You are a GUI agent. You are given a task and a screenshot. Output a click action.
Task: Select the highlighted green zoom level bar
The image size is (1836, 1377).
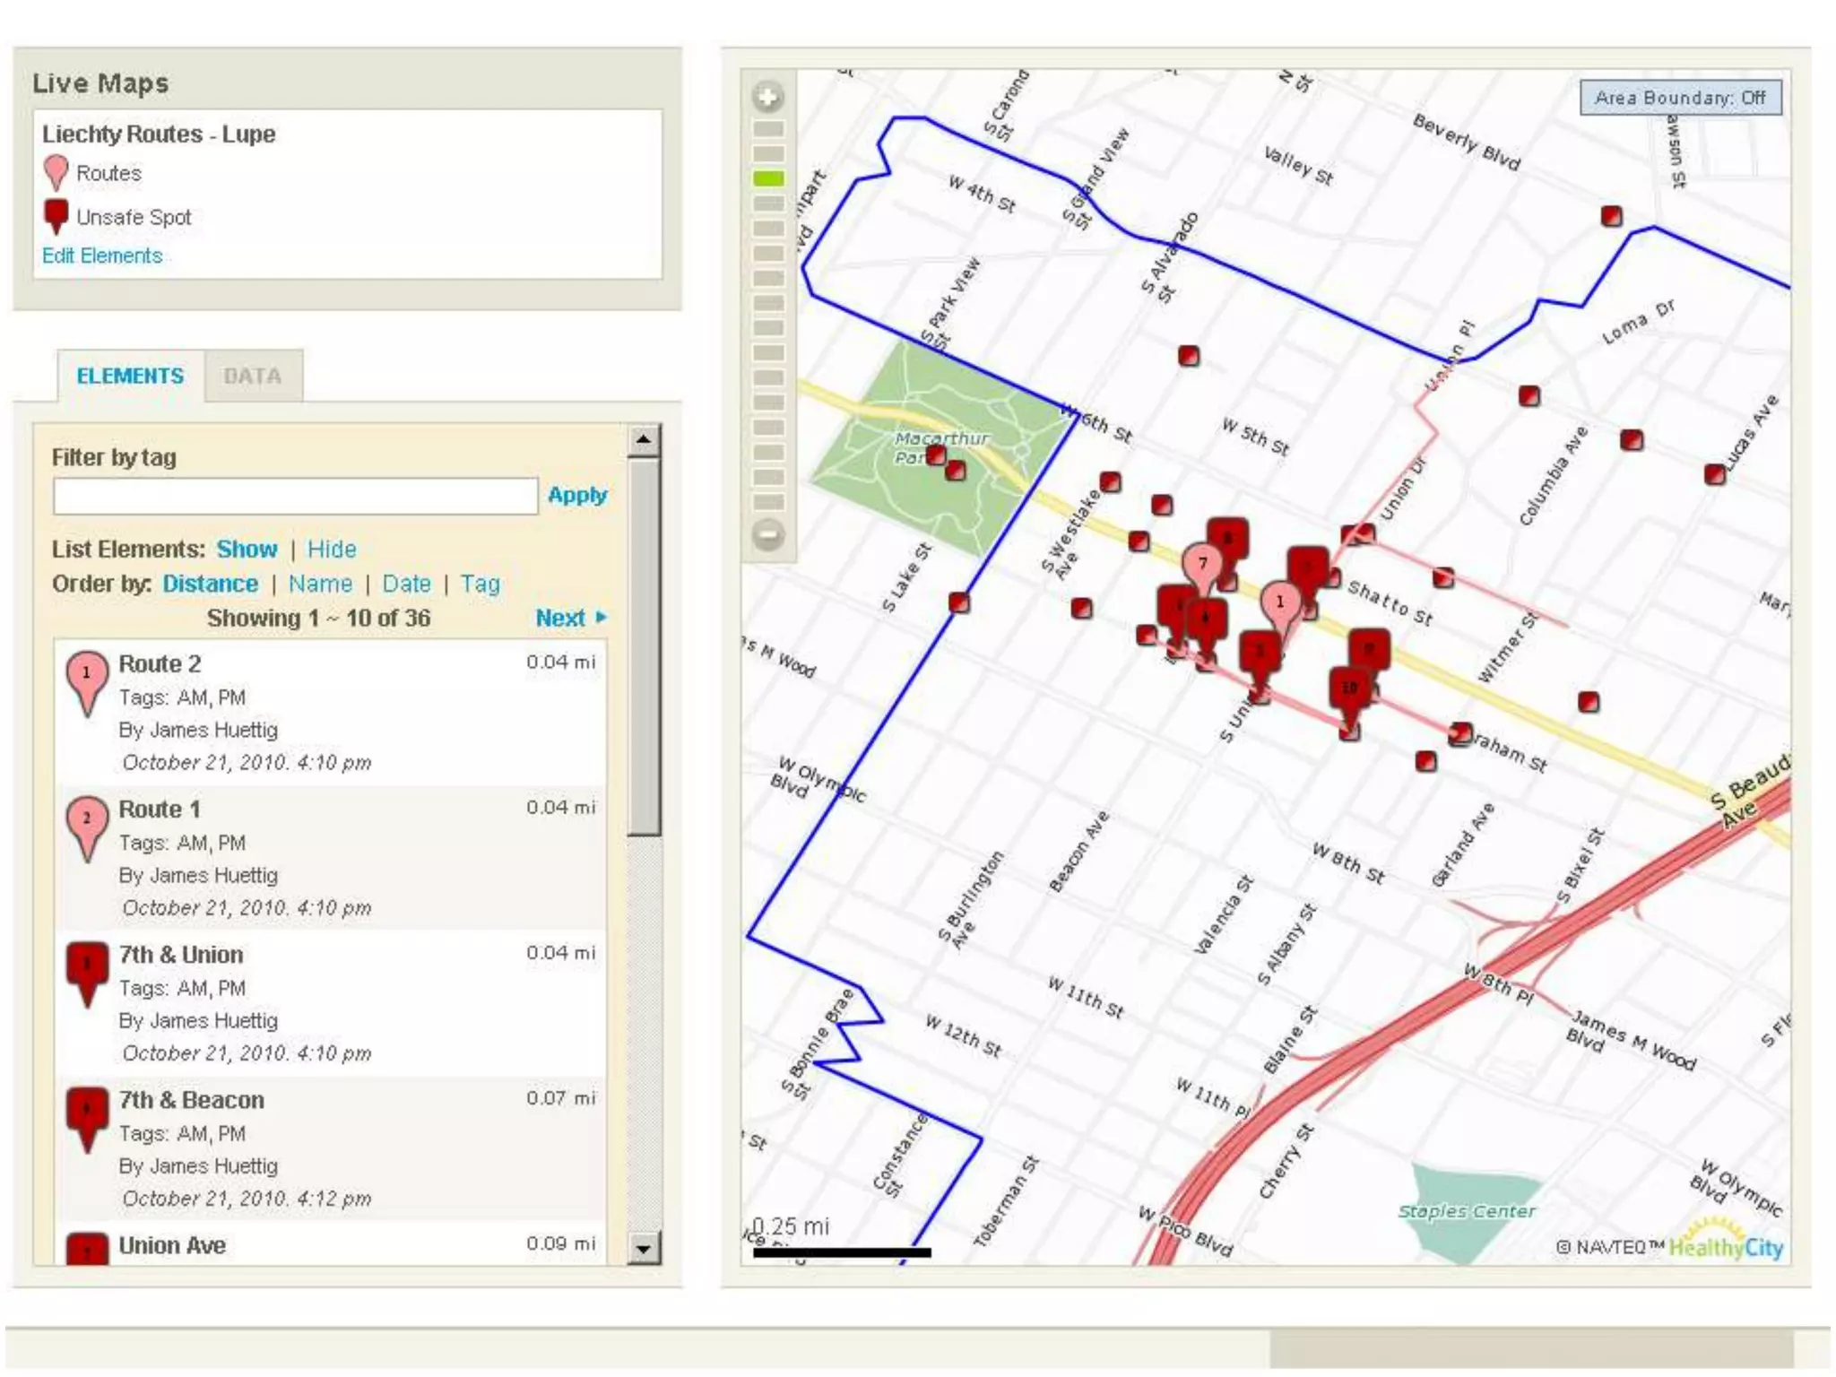(768, 178)
